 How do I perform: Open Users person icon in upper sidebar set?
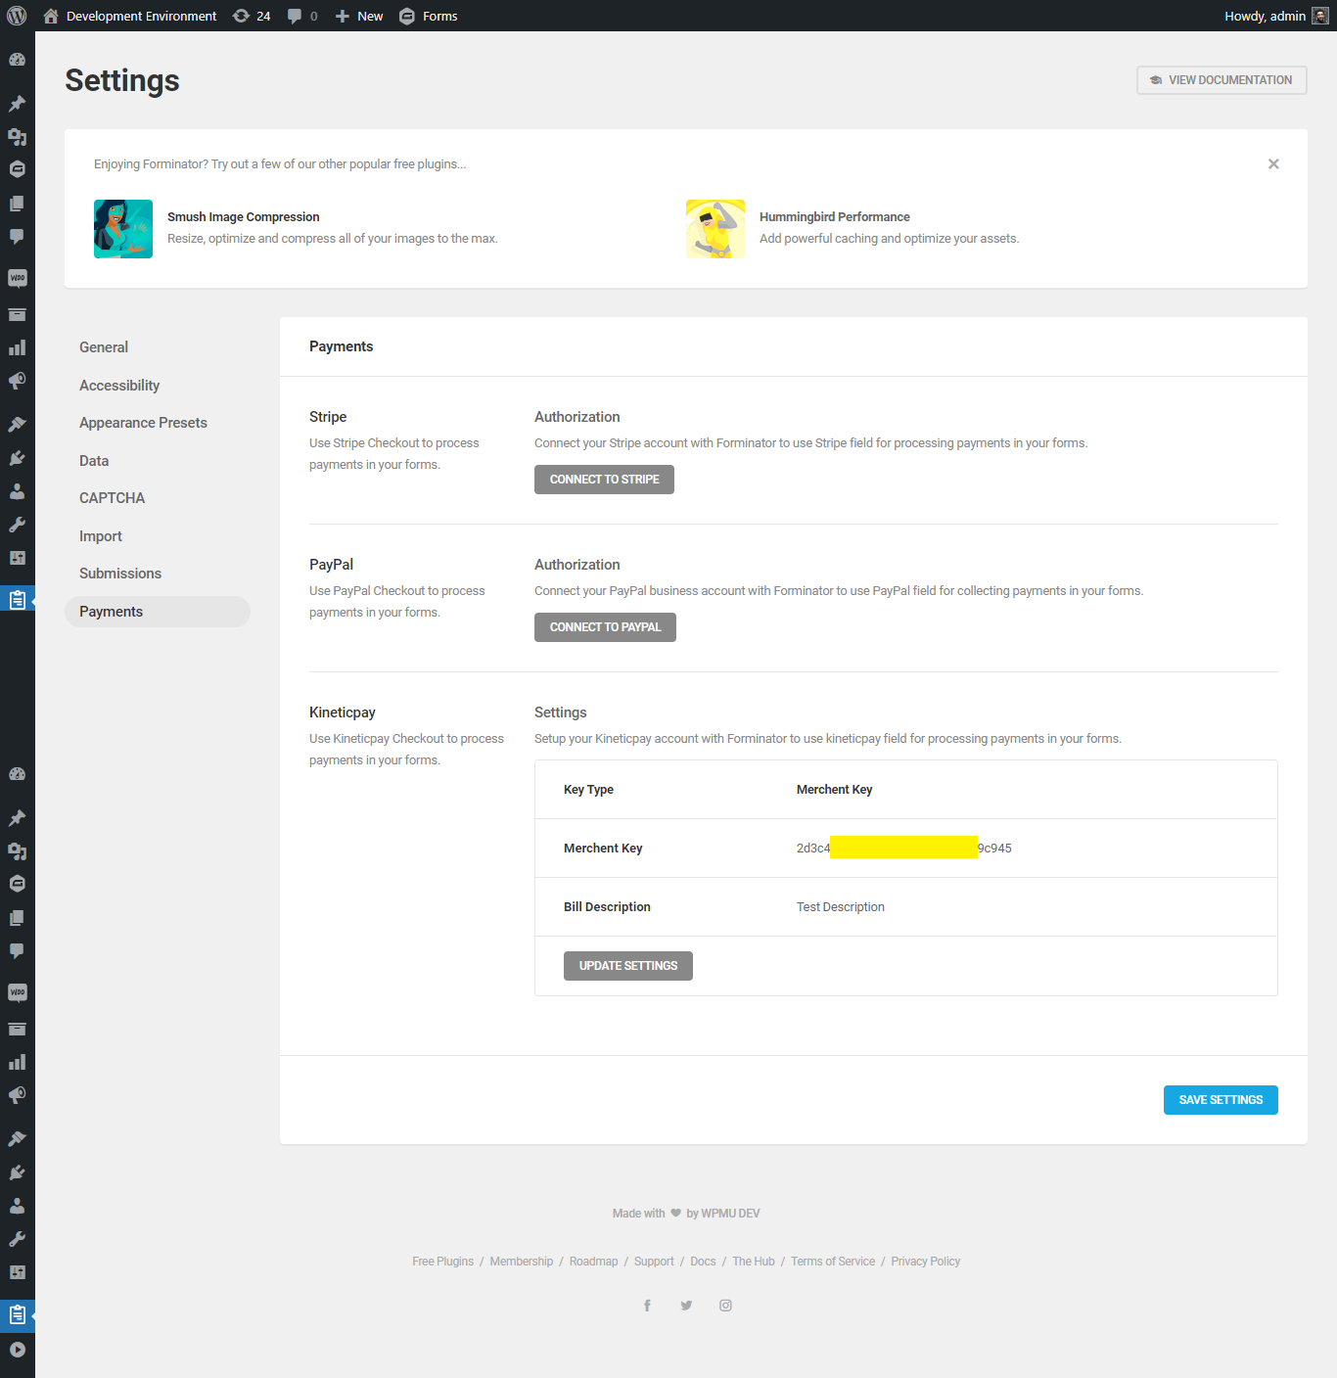pyautogui.click(x=17, y=491)
